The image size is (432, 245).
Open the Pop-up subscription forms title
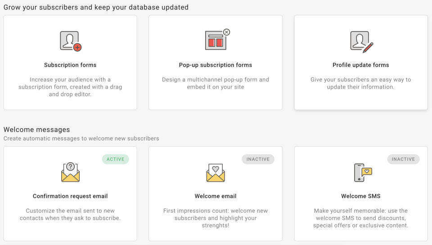click(x=216, y=65)
